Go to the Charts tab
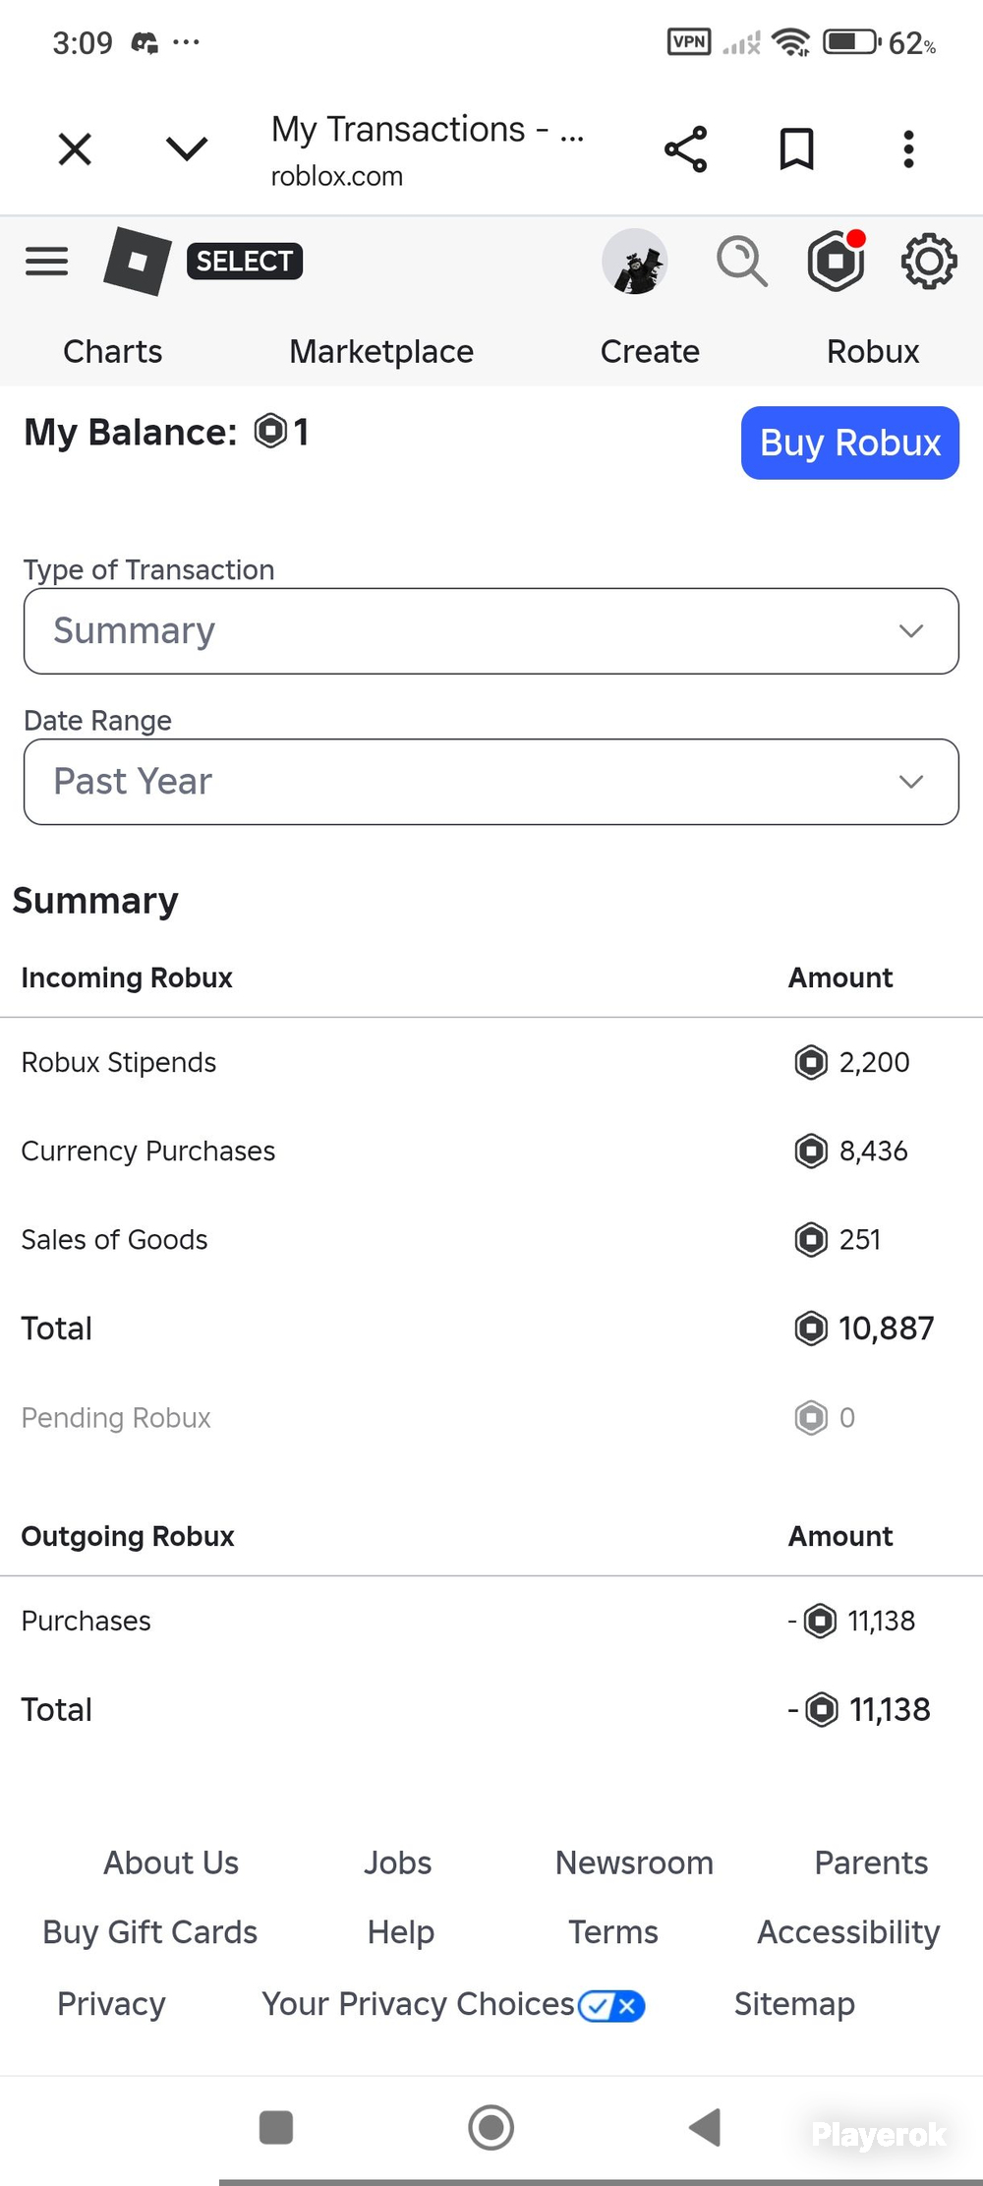 tap(113, 351)
